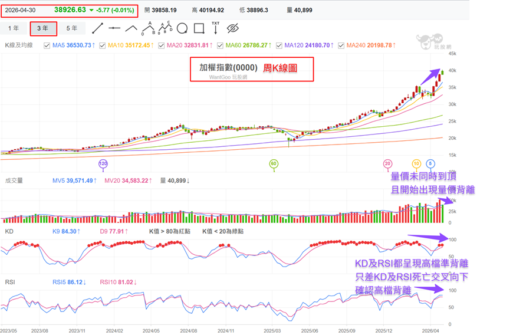Image resolution: width=513 pixels, height=335 pixels.
Task: Click the RSI5 86.12 value
Action: click(x=69, y=282)
